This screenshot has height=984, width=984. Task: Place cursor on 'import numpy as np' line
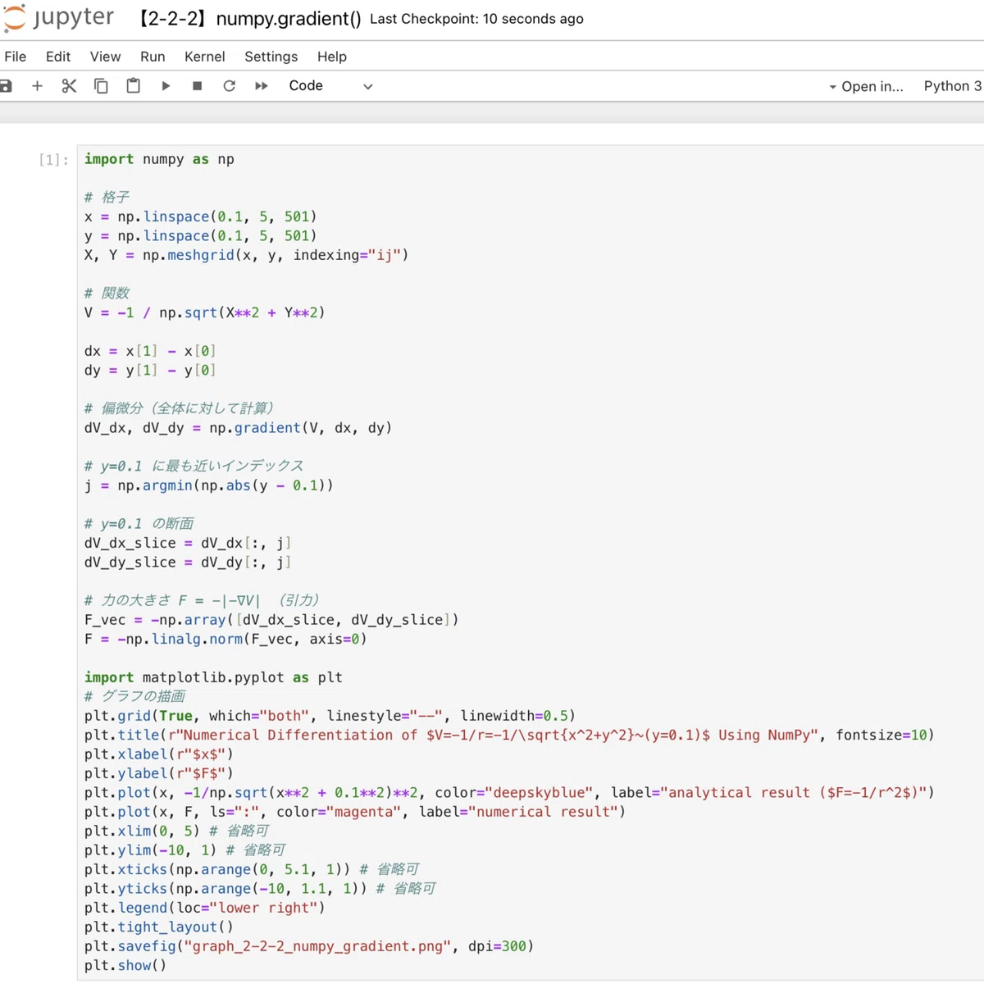(x=159, y=159)
